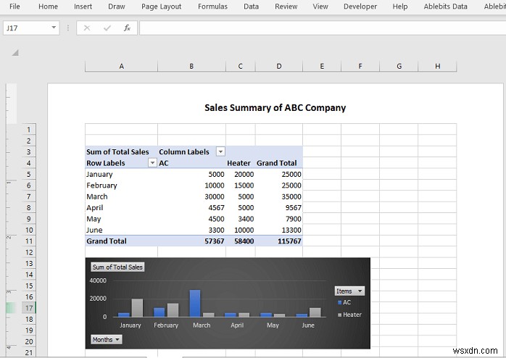506x358 pixels.
Task: Click the Cancel entry X icon
Action: pos(87,28)
